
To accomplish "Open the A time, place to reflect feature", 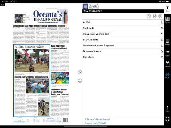I will coord(29,47).
